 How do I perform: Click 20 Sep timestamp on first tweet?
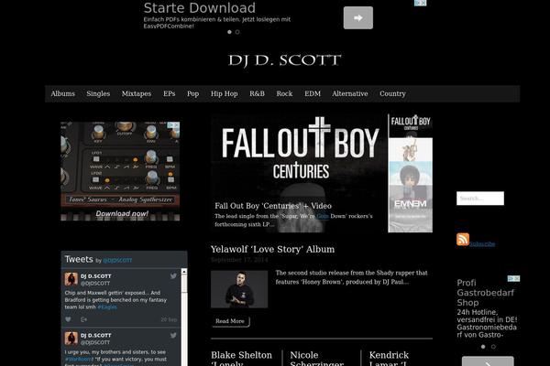[x=169, y=319]
